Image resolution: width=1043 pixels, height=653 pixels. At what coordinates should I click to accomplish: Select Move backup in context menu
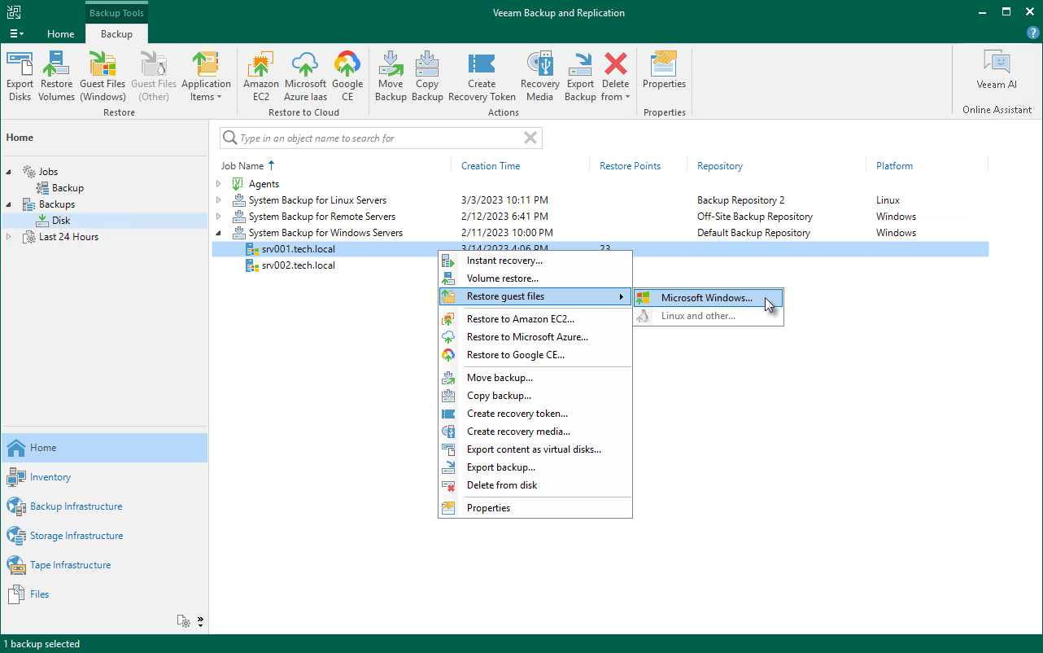pos(535,378)
